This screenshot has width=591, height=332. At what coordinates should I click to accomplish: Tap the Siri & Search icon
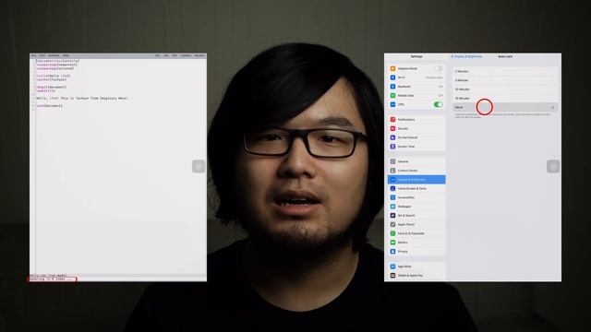click(392, 215)
